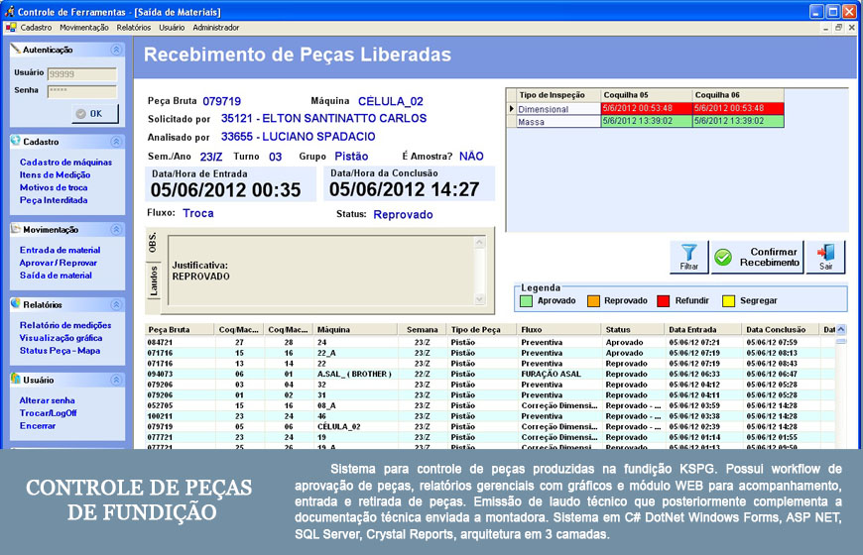The width and height of the screenshot is (863, 555).
Task: Click the Filtrar funnel button
Action: pyautogui.click(x=688, y=257)
